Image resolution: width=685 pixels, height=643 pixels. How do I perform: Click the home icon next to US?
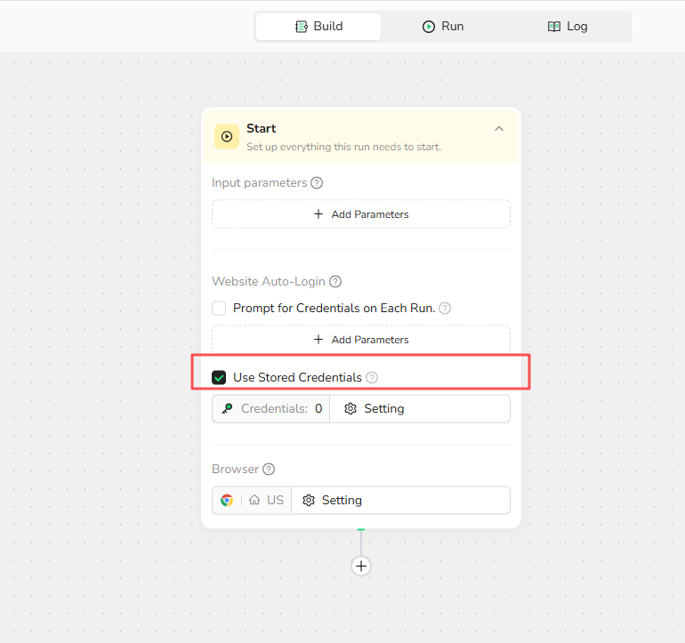click(254, 501)
